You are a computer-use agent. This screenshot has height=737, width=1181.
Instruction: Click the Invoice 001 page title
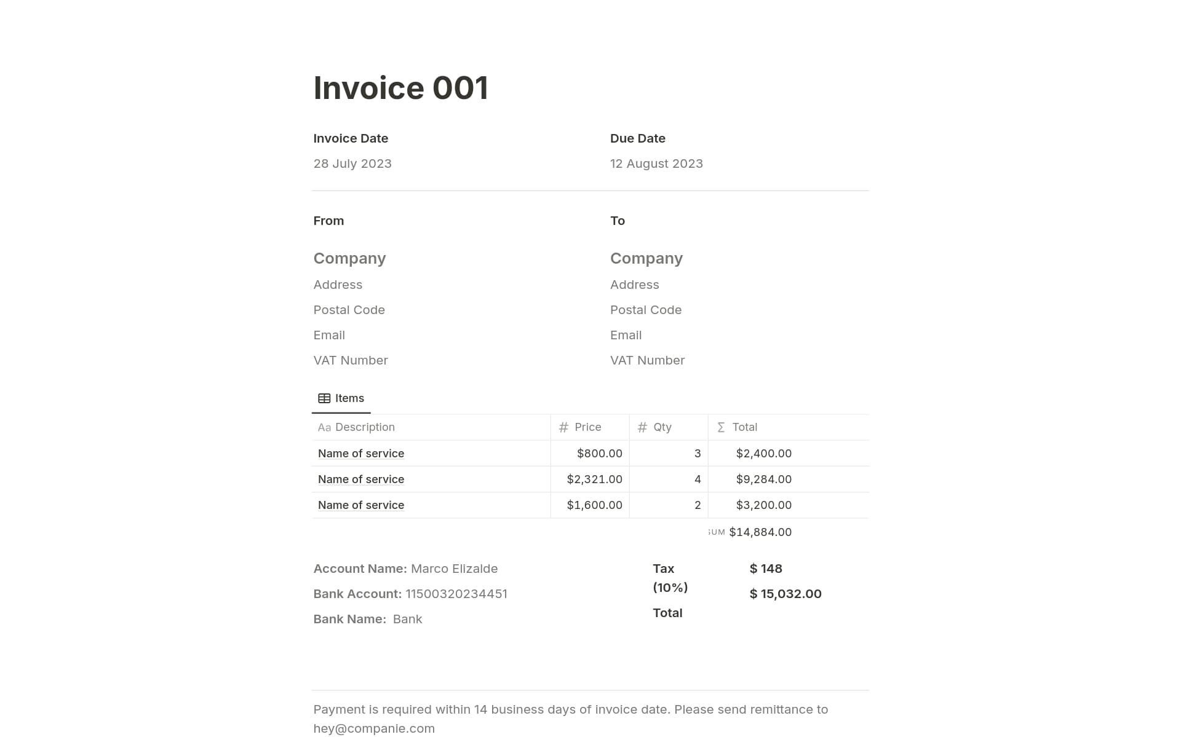(x=402, y=87)
